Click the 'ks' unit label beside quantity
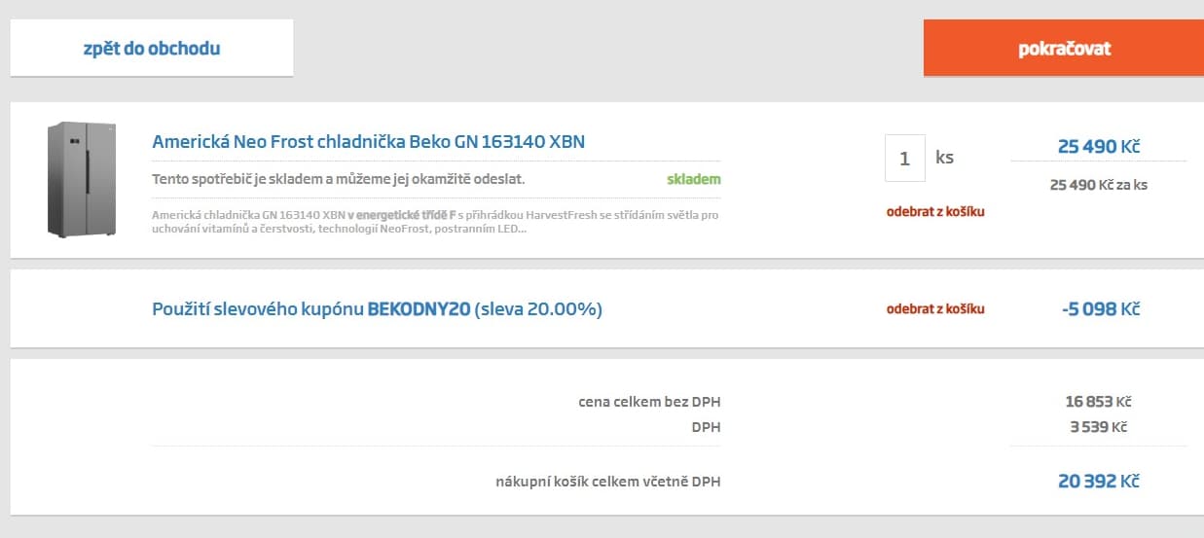 pos(944,157)
